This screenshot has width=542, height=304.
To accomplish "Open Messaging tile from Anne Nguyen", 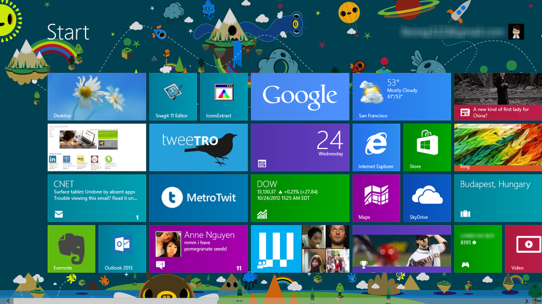I will point(198,249).
